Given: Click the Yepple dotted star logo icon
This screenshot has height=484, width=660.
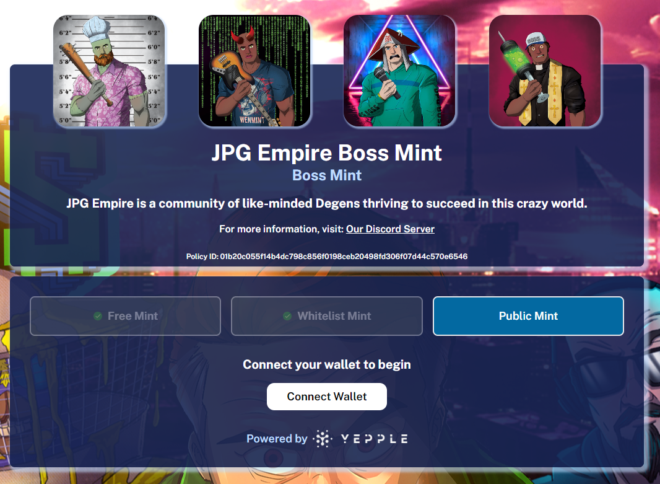Looking at the screenshot, I should [x=323, y=439].
